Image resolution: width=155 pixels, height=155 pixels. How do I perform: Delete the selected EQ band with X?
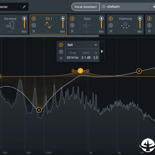[61, 58]
